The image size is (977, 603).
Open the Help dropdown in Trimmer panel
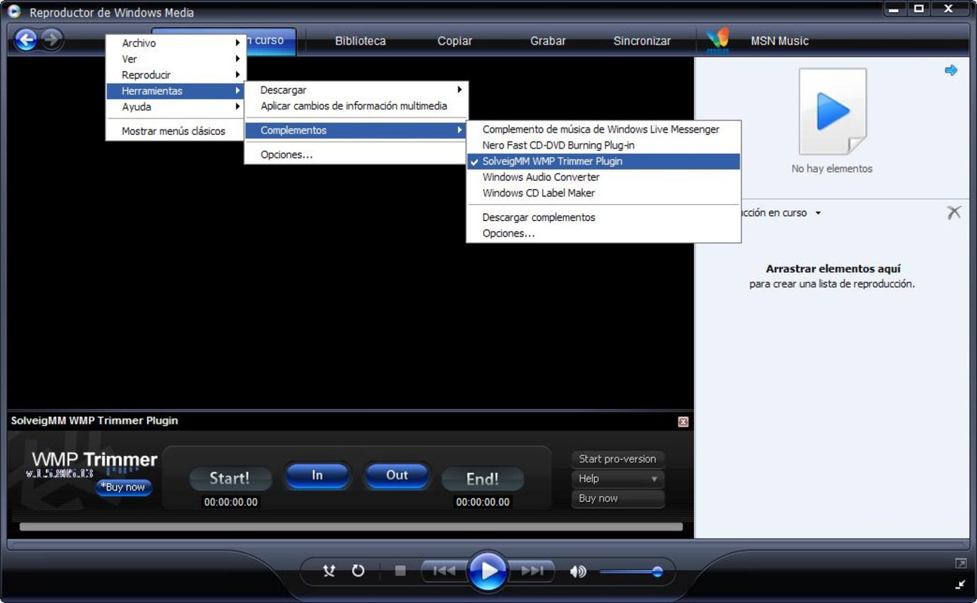(618, 479)
